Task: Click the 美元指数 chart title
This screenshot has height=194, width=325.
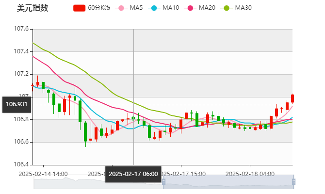Action: pos(32,8)
